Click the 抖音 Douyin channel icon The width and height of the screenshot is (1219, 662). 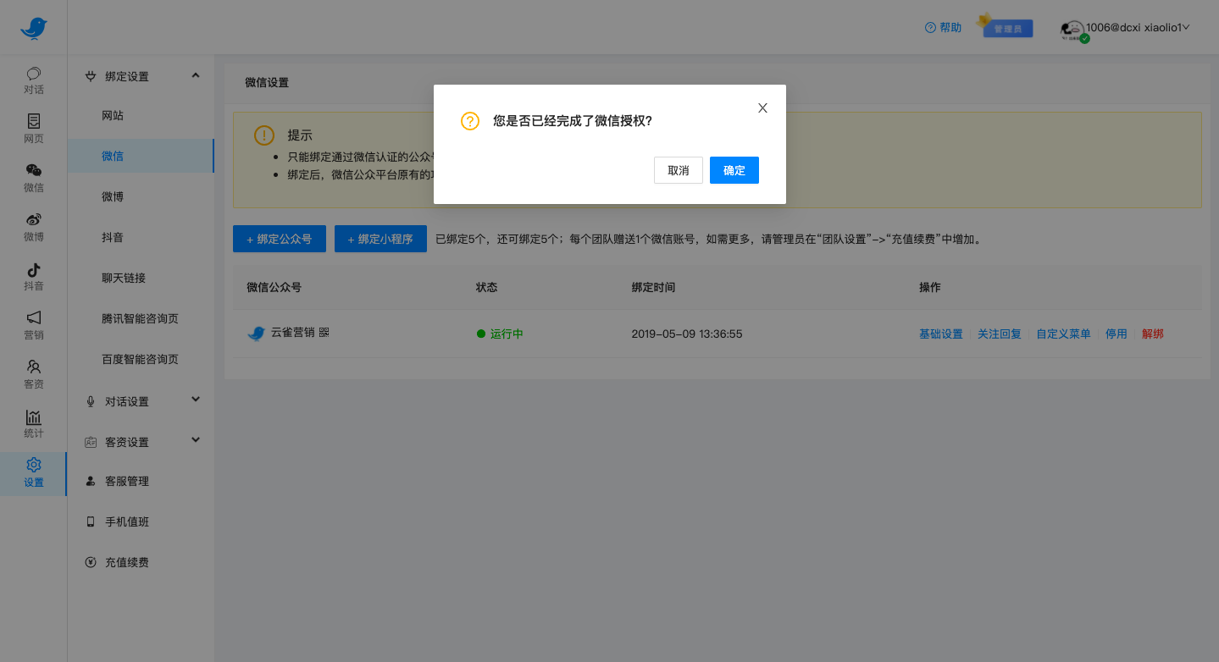coord(33,278)
